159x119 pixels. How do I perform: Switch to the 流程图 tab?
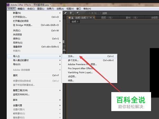[x=155, y=18]
